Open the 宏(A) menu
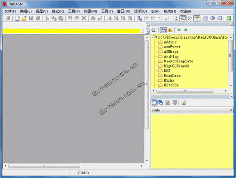This screenshot has height=178, width=236. pyautogui.click(x=155, y=11)
